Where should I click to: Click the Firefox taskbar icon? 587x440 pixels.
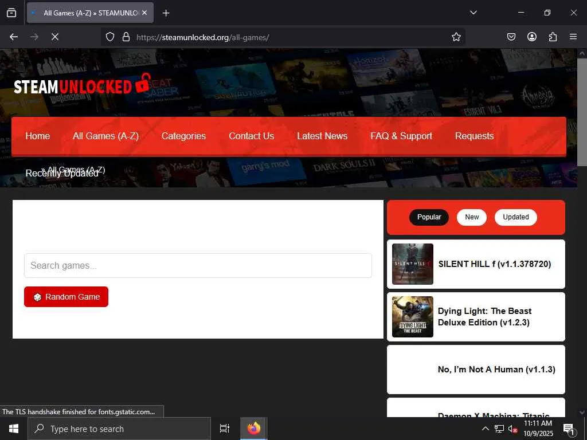point(253,429)
